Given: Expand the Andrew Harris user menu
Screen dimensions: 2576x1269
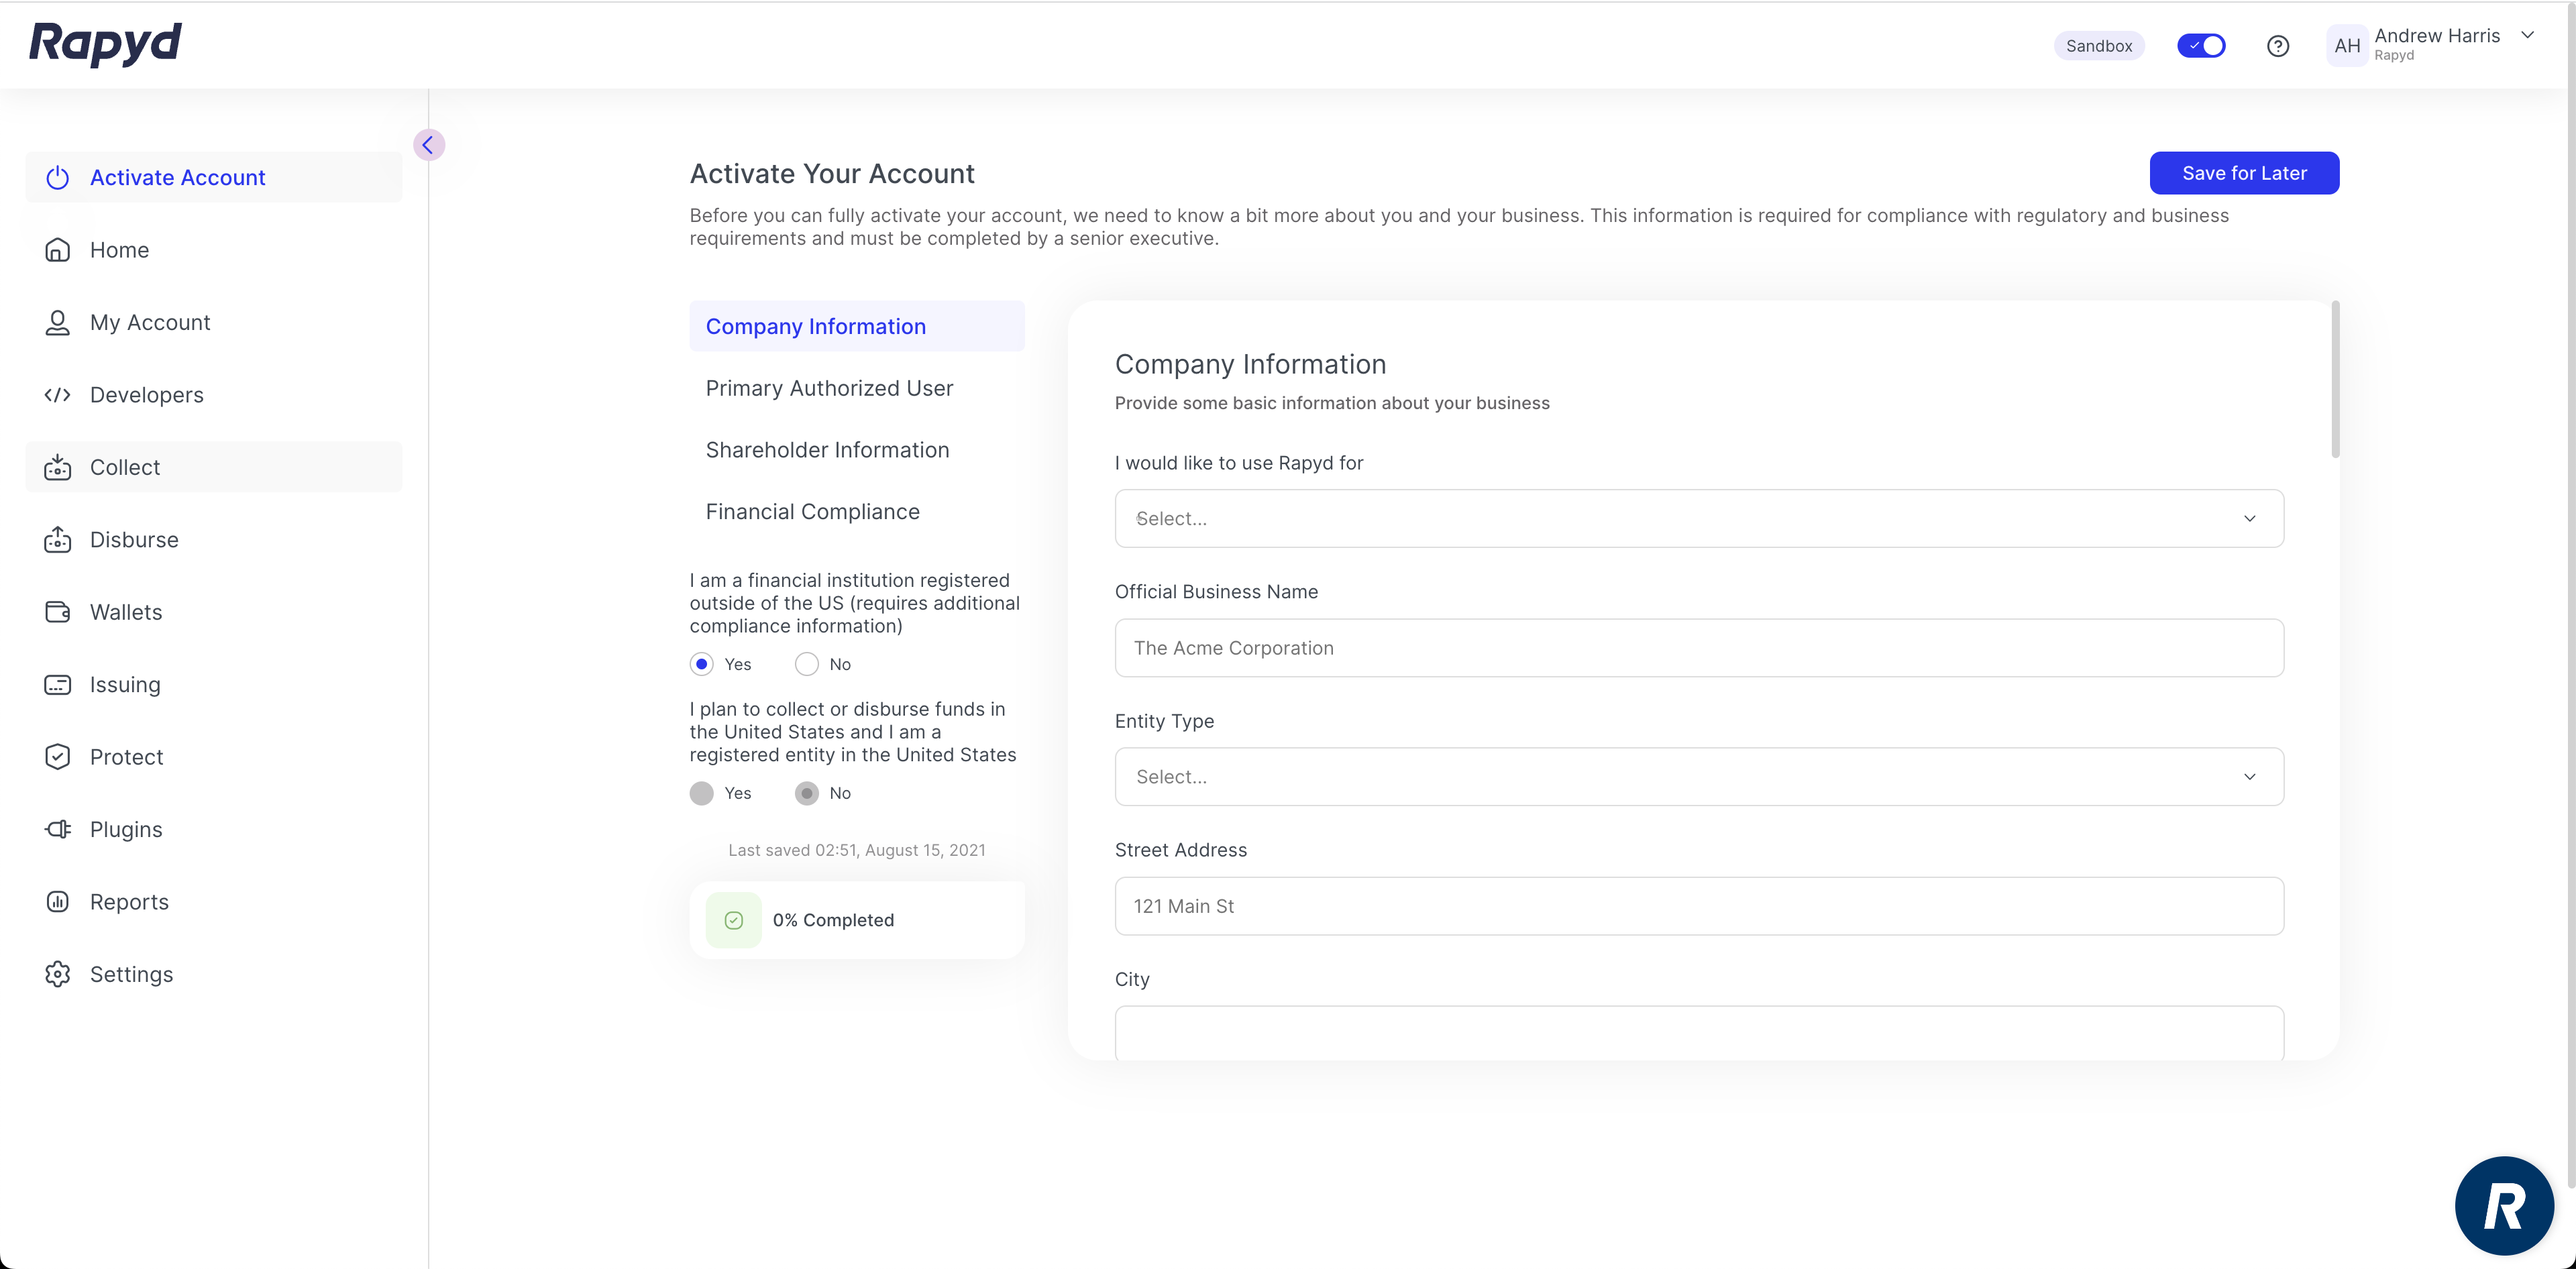Looking at the screenshot, I should (x=2526, y=35).
